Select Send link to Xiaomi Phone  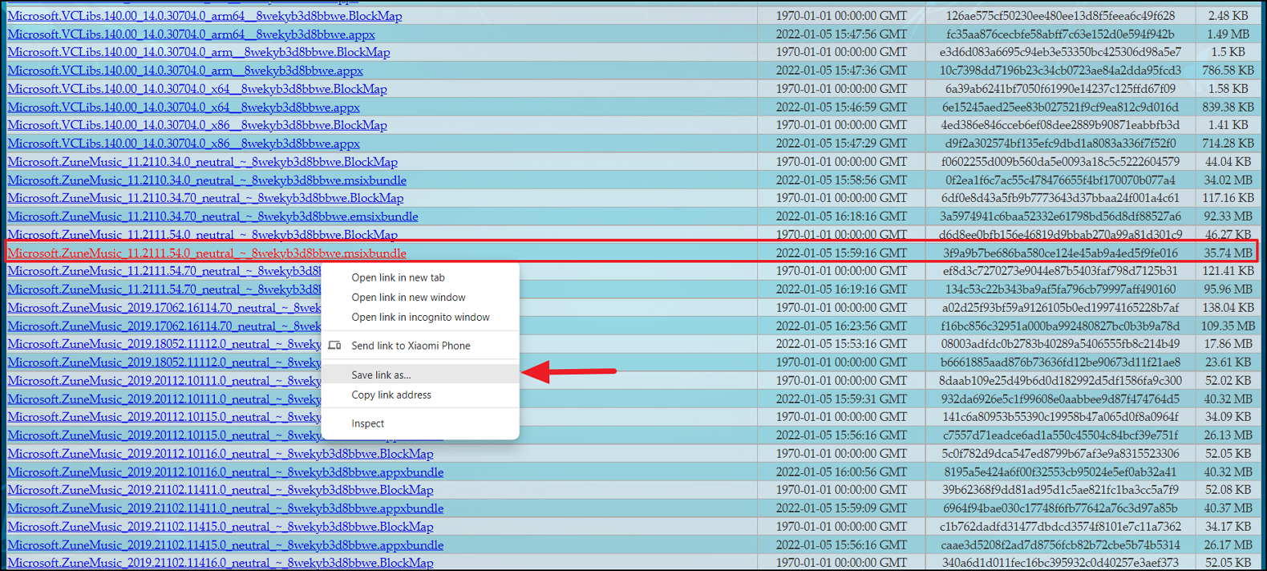[411, 346]
